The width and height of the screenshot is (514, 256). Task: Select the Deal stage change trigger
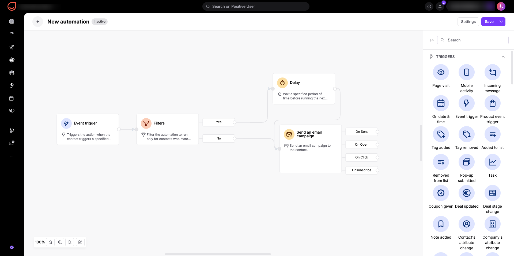[492, 193]
